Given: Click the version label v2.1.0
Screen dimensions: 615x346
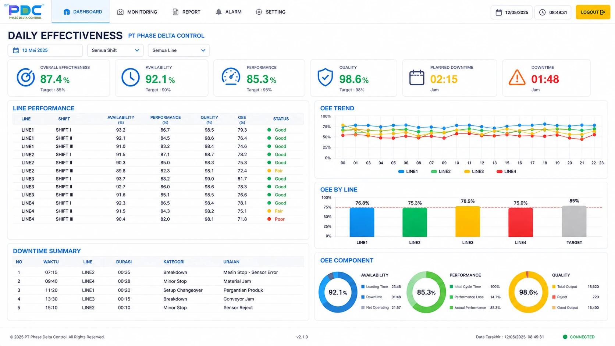Looking at the screenshot, I should (x=302, y=337).
